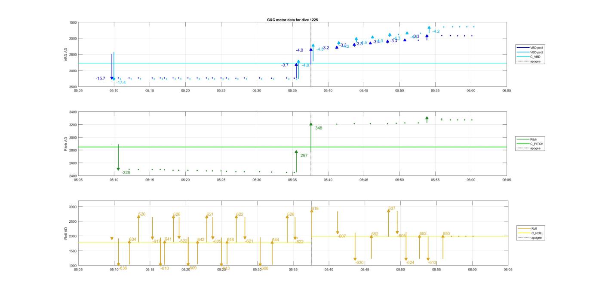Click the '650' roll data label

(x=446, y=234)
